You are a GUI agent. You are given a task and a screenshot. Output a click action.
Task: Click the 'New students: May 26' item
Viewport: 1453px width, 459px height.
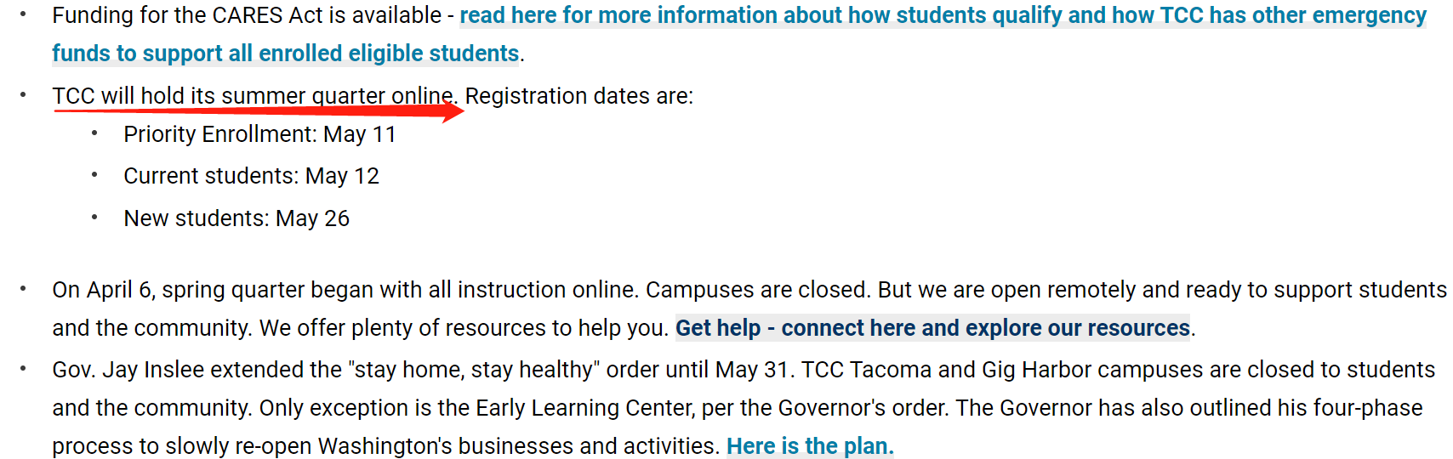click(236, 218)
